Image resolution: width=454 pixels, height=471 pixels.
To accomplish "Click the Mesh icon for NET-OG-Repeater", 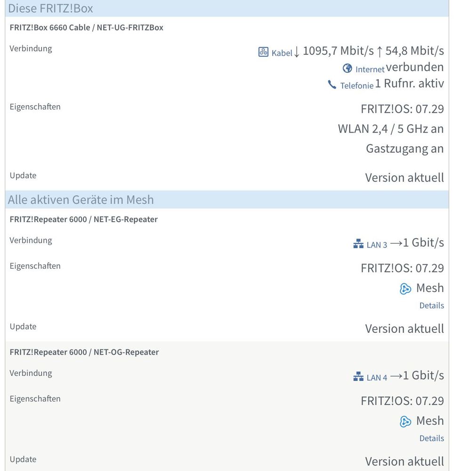I will tap(405, 421).
